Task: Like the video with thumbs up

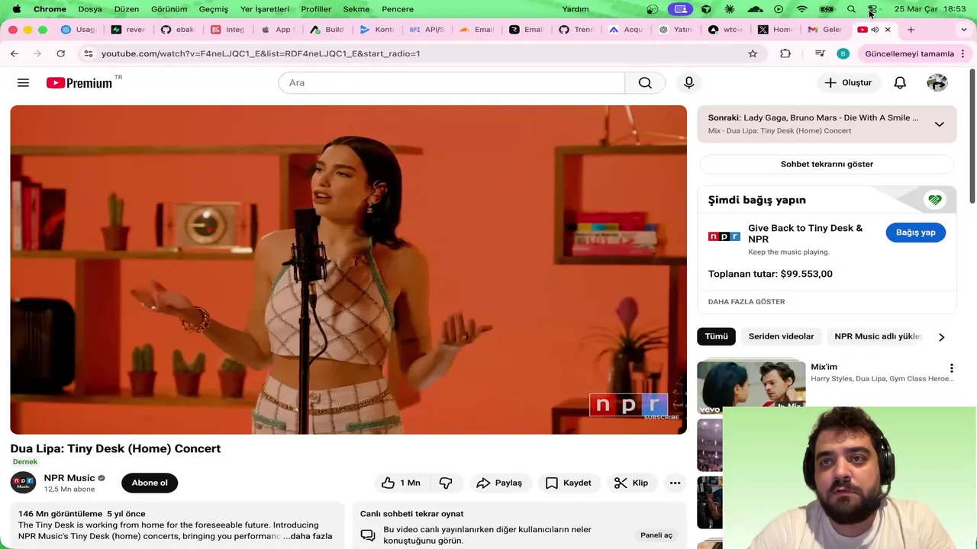Action: (401, 483)
